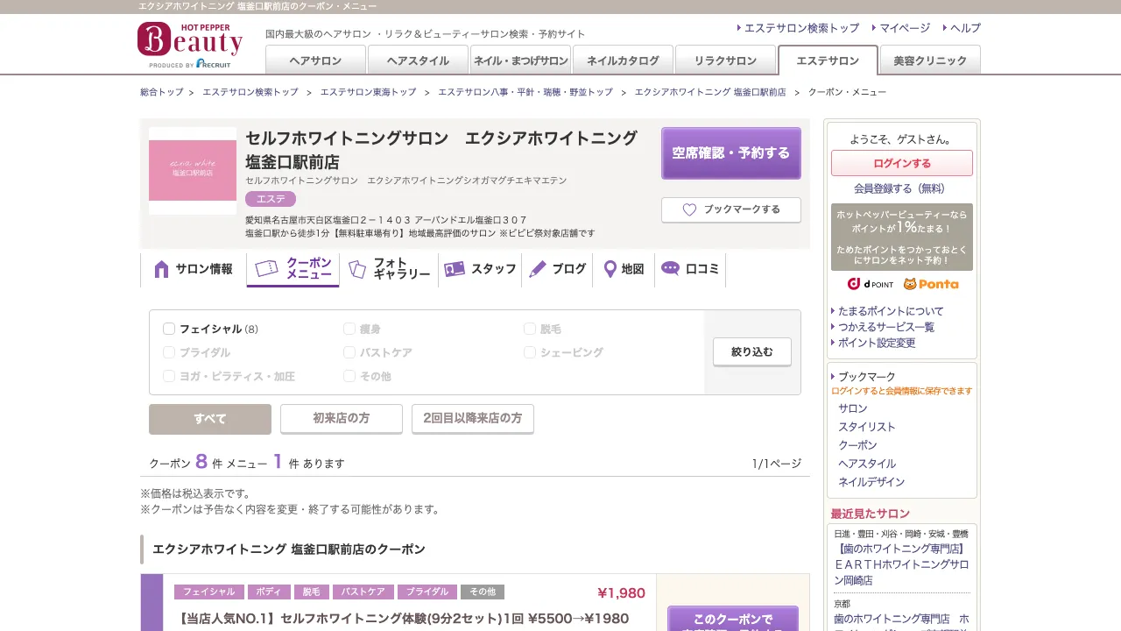Viewport: 1121px width, 631px height.
Task: Check the ヨガ・ピラティス・加圧 checkbox
Action: coord(169,376)
